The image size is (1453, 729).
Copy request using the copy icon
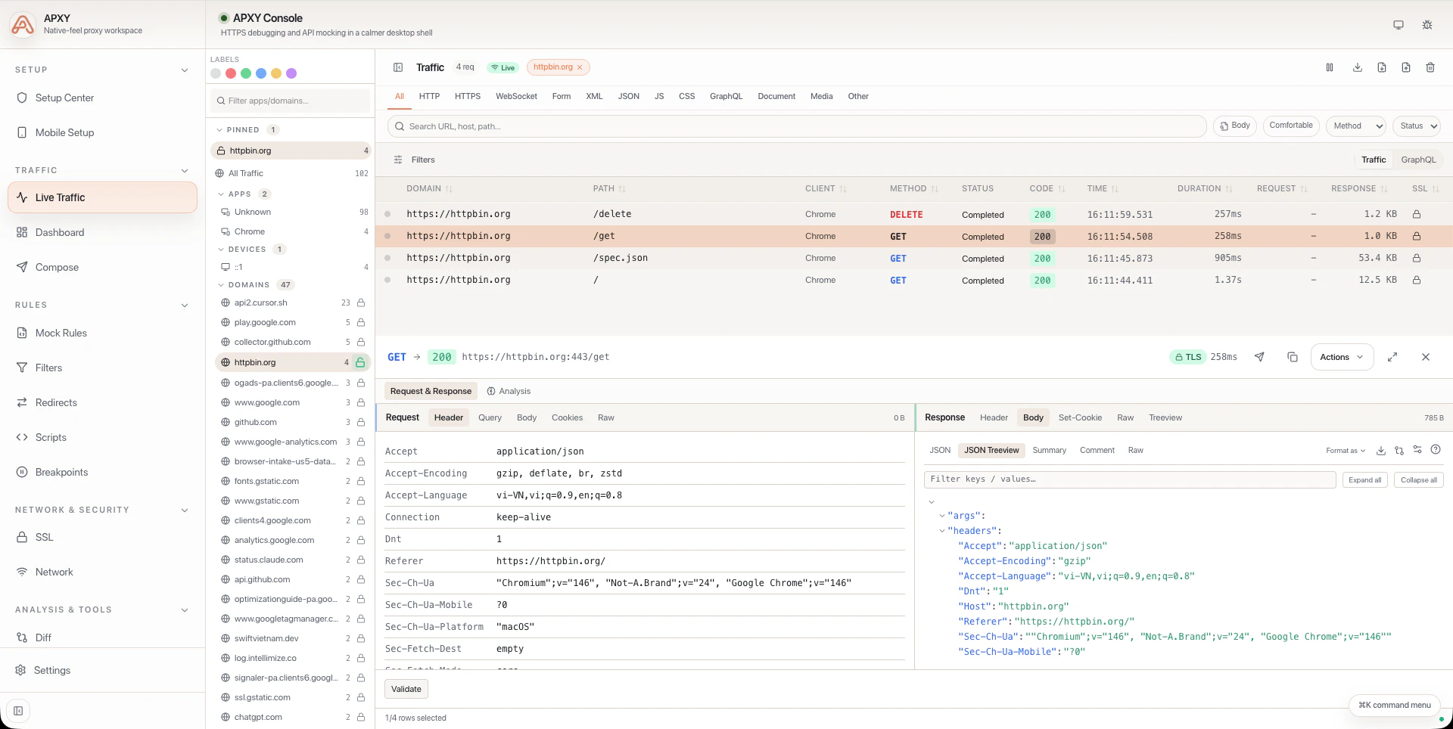[1293, 357]
